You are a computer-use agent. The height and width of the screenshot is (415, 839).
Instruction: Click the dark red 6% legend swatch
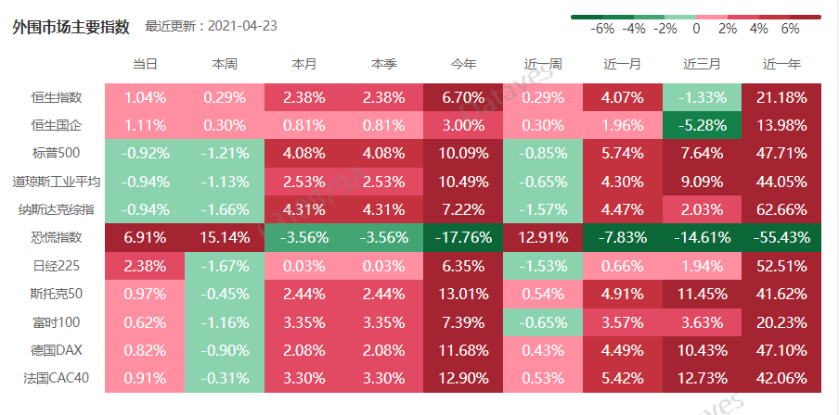pos(806,16)
